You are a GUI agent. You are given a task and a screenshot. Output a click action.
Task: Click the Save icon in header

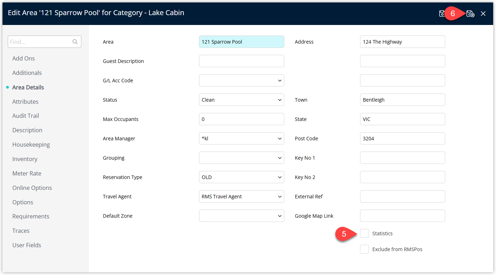coord(441,14)
